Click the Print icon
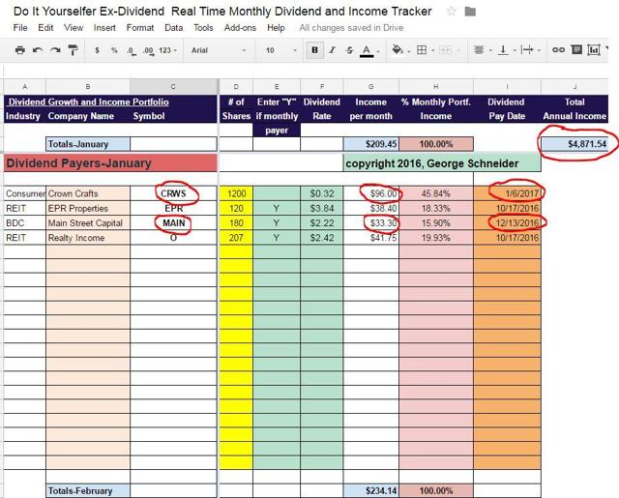The width and height of the screenshot is (619, 498). 19,50
